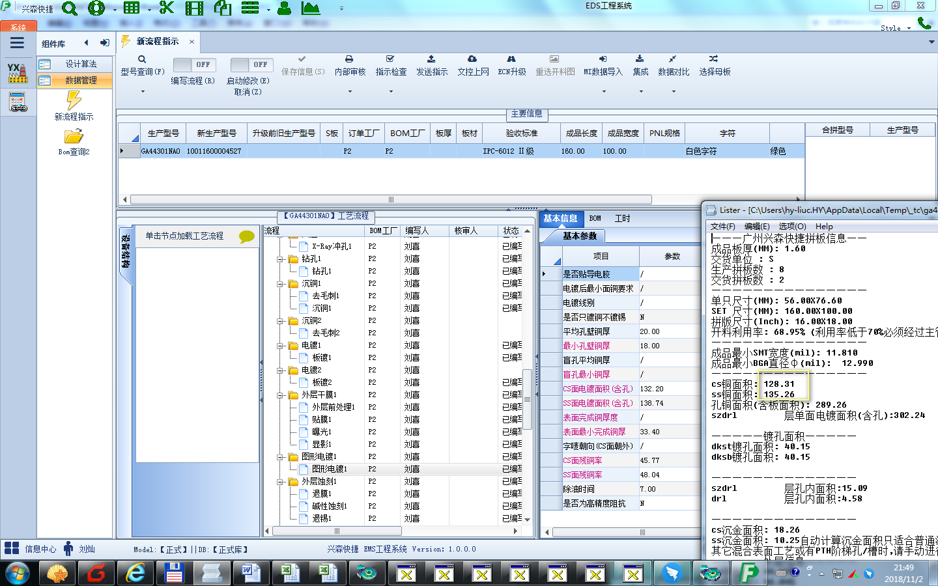Click the 生产型号 cell GA44301NA0

[x=161, y=151]
